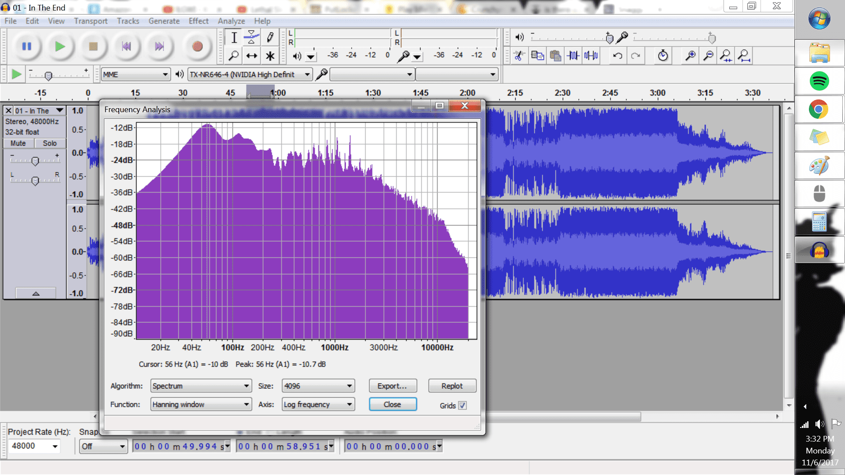845x475 pixels.
Task: Open Windows Explorer folder from the taskbar
Action: click(819, 53)
